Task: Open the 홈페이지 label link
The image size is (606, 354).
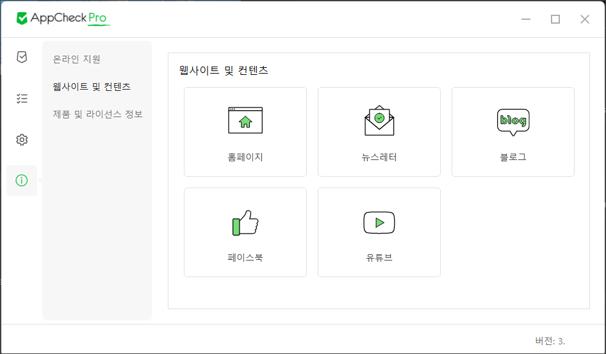Action: click(x=245, y=157)
